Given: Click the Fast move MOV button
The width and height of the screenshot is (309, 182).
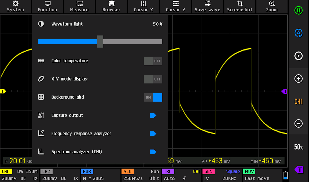Looking at the screenshot, I should click(x=262, y=175).
